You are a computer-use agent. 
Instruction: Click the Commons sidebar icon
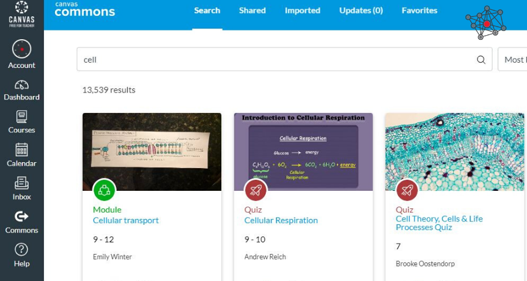click(x=22, y=222)
